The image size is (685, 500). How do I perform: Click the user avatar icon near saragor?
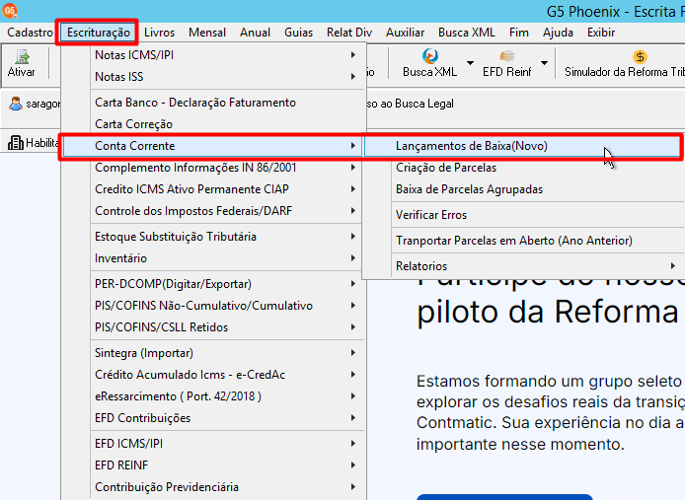tap(16, 104)
